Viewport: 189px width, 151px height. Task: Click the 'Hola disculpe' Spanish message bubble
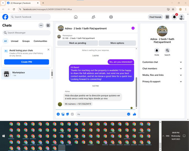(93, 97)
